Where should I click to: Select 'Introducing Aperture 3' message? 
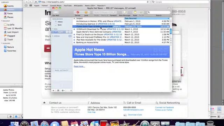point(121,24)
